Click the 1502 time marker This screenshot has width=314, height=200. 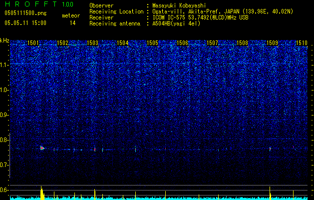tap(63, 42)
